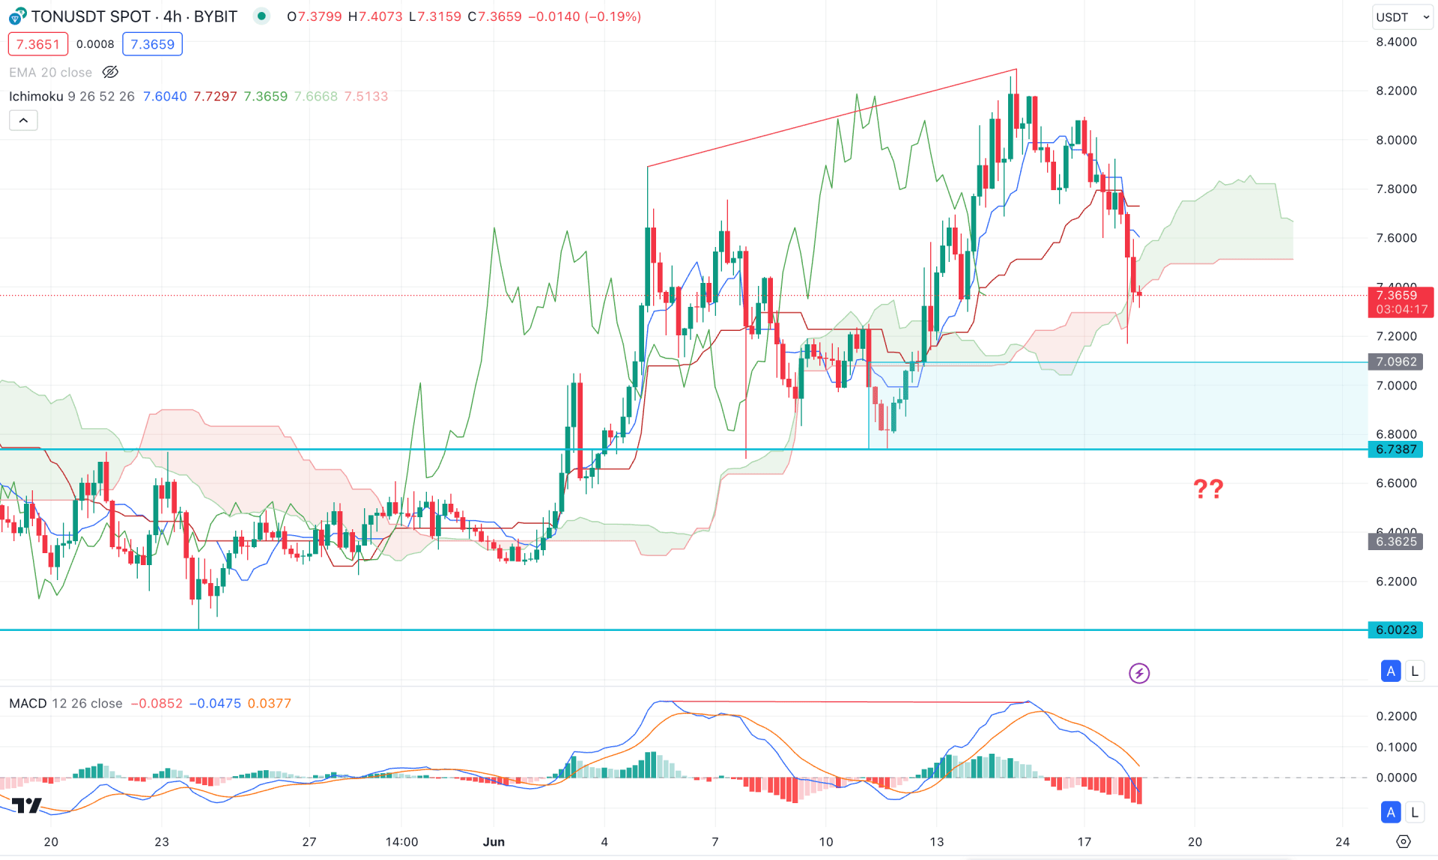The width and height of the screenshot is (1438, 860).
Task: Toggle auto scale A on main price pane
Action: click(x=1391, y=671)
